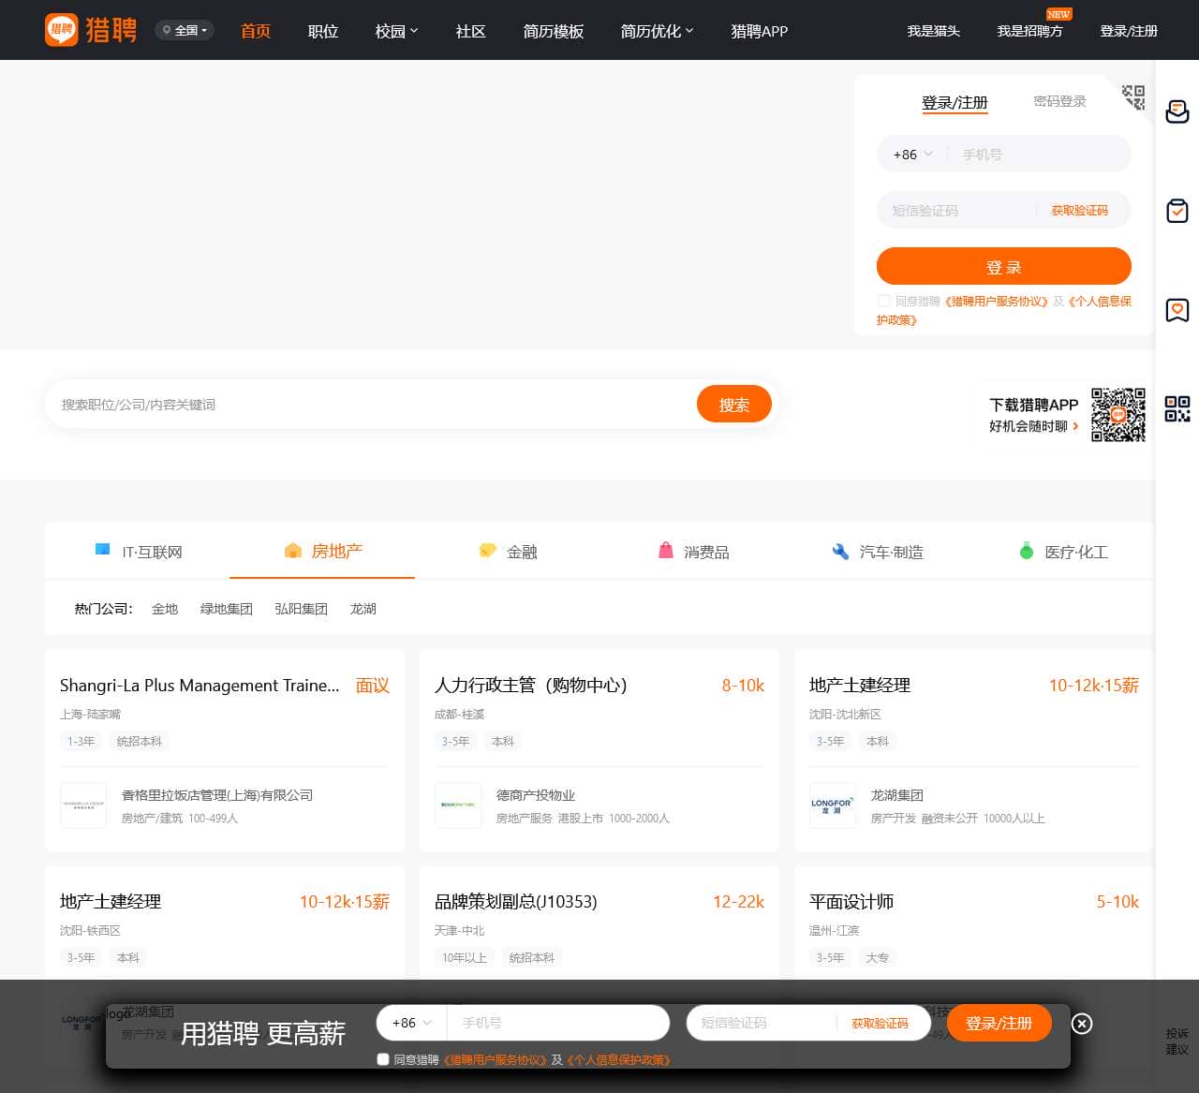This screenshot has height=1093, width=1199.
Task: Click the 房地产 house icon
Action: click(x=293, y=551)
